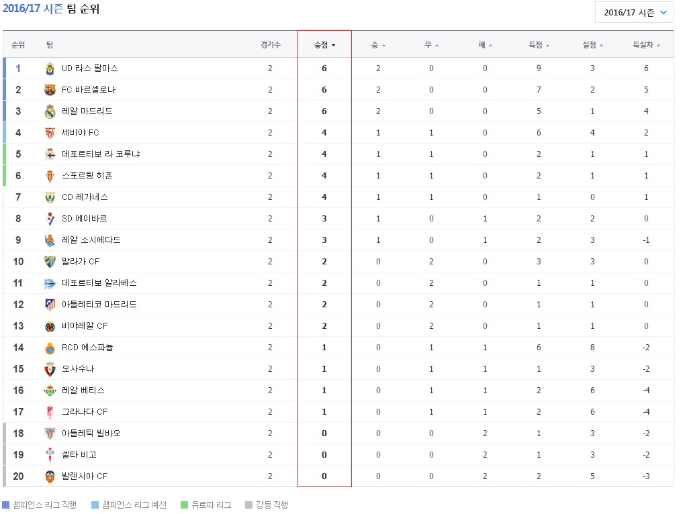Viewport: 681px width, 514px height.
Task: Click the 발렌시아 CF team crest
Action: [50, 476]
